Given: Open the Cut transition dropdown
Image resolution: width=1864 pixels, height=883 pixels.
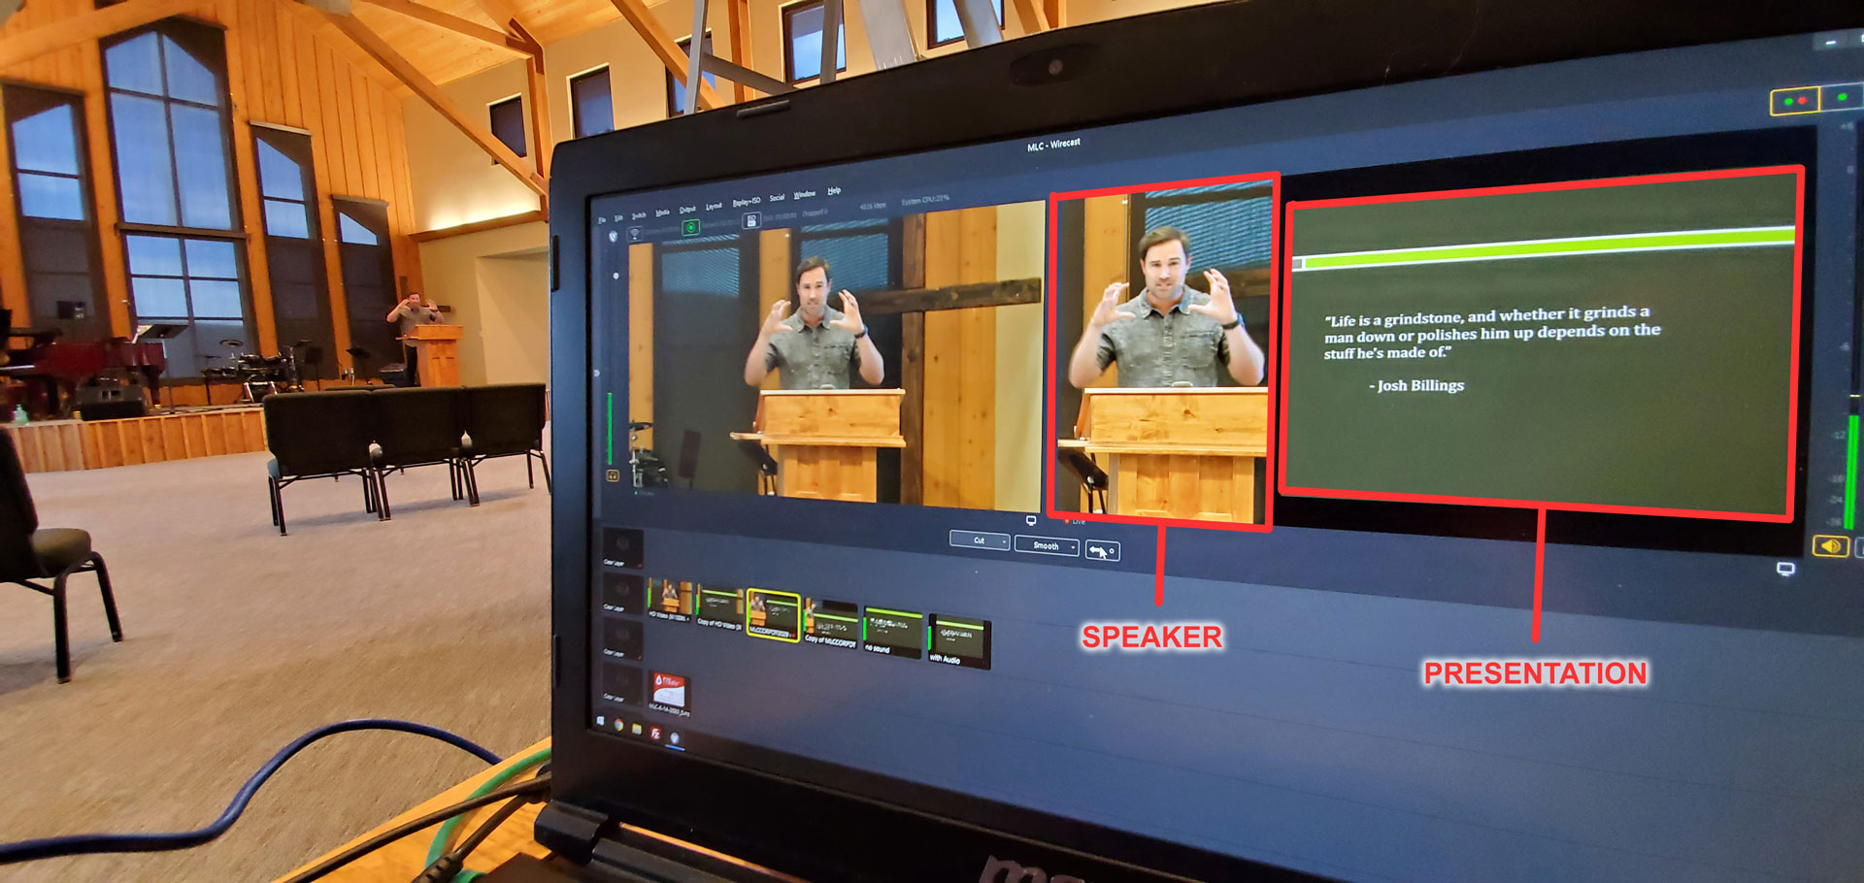Looking at the screenshot, I should (x=980, y=540).
